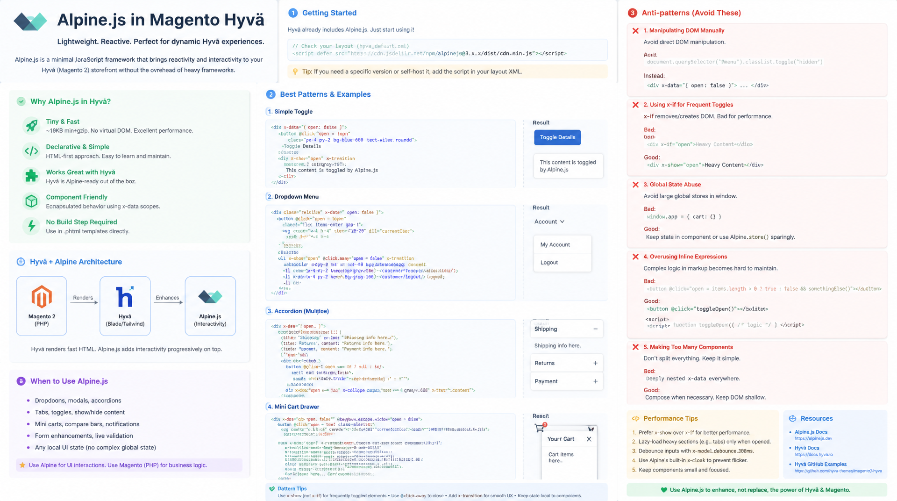897x501 pixels.
Task: Click the red X beside Making Too Many Components
Action: (x=635, y=347)
